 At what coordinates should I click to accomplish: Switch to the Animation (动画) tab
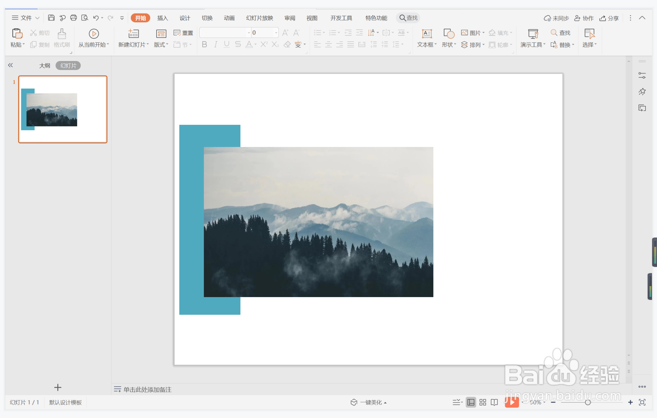point(229,18)
